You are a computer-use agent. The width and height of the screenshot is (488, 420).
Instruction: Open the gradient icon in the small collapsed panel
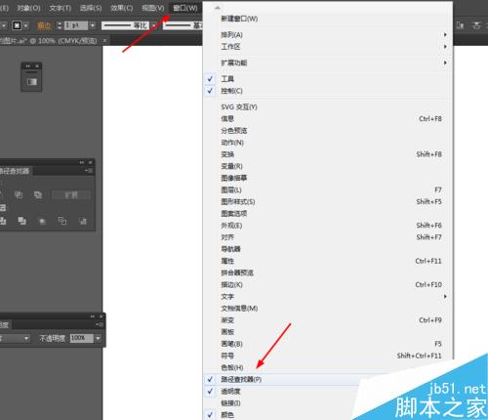pos(31,81)
